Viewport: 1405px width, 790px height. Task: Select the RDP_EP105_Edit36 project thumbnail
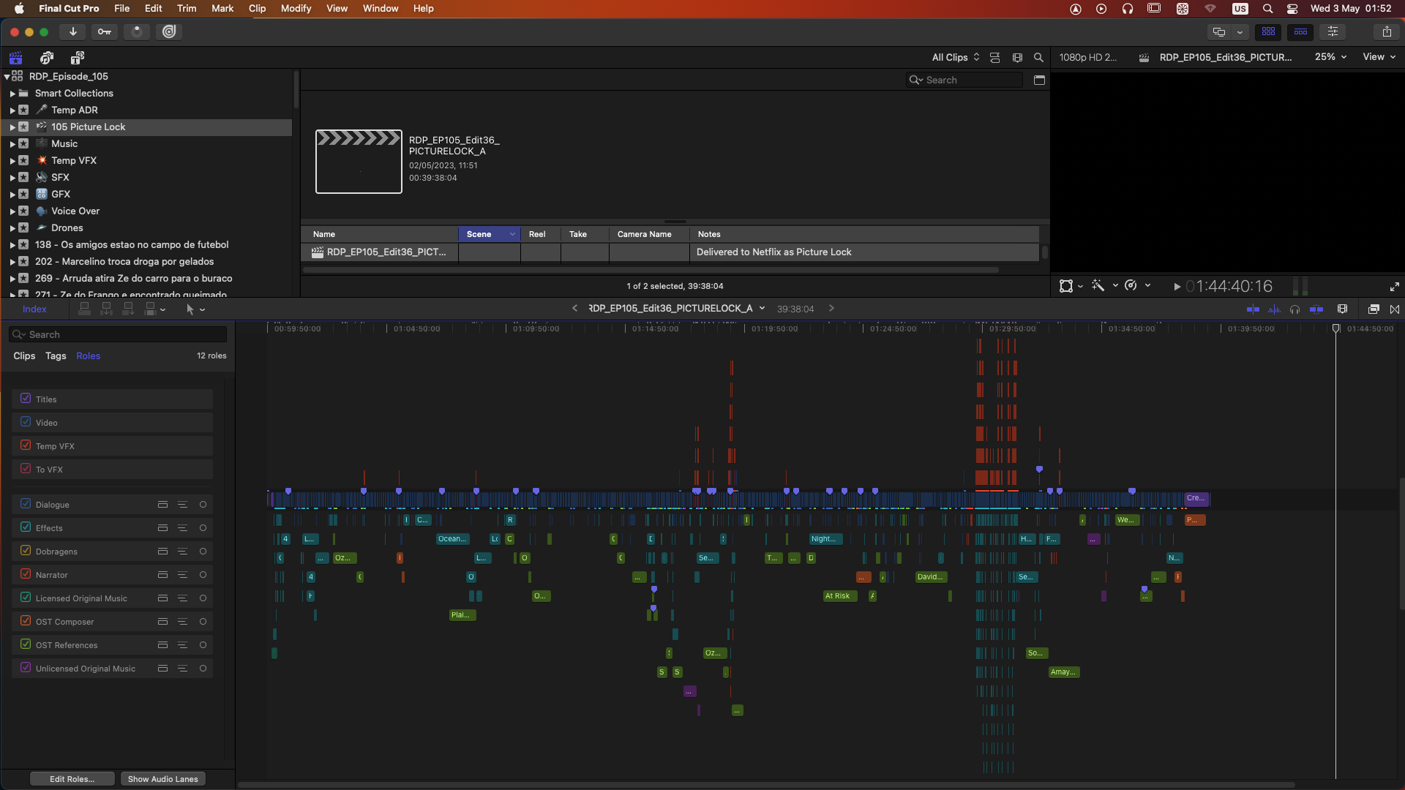click(359, 162)
